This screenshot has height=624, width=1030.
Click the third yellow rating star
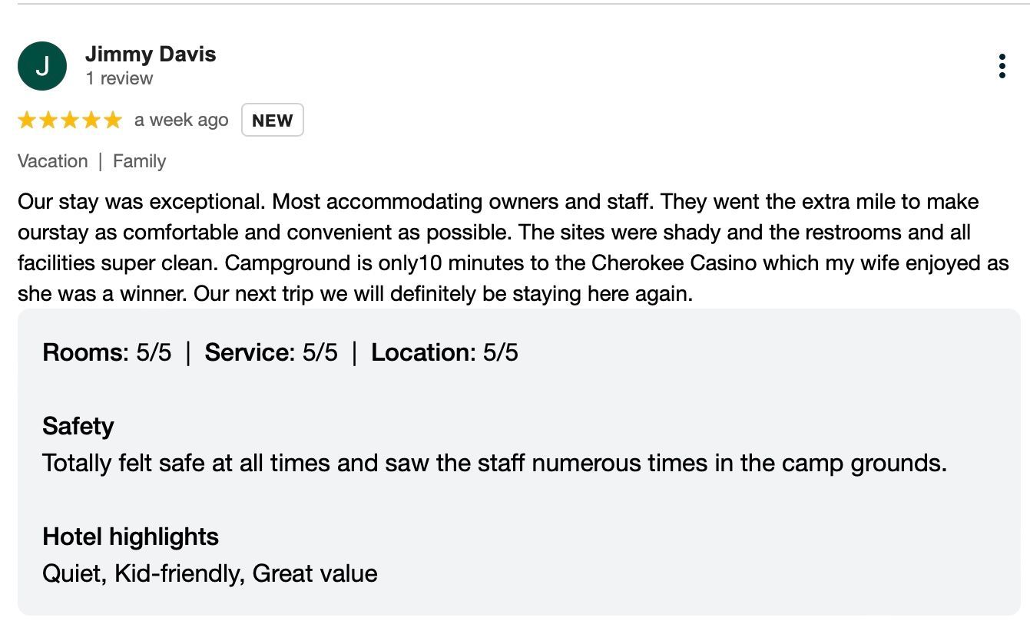(x=70, y=120)
